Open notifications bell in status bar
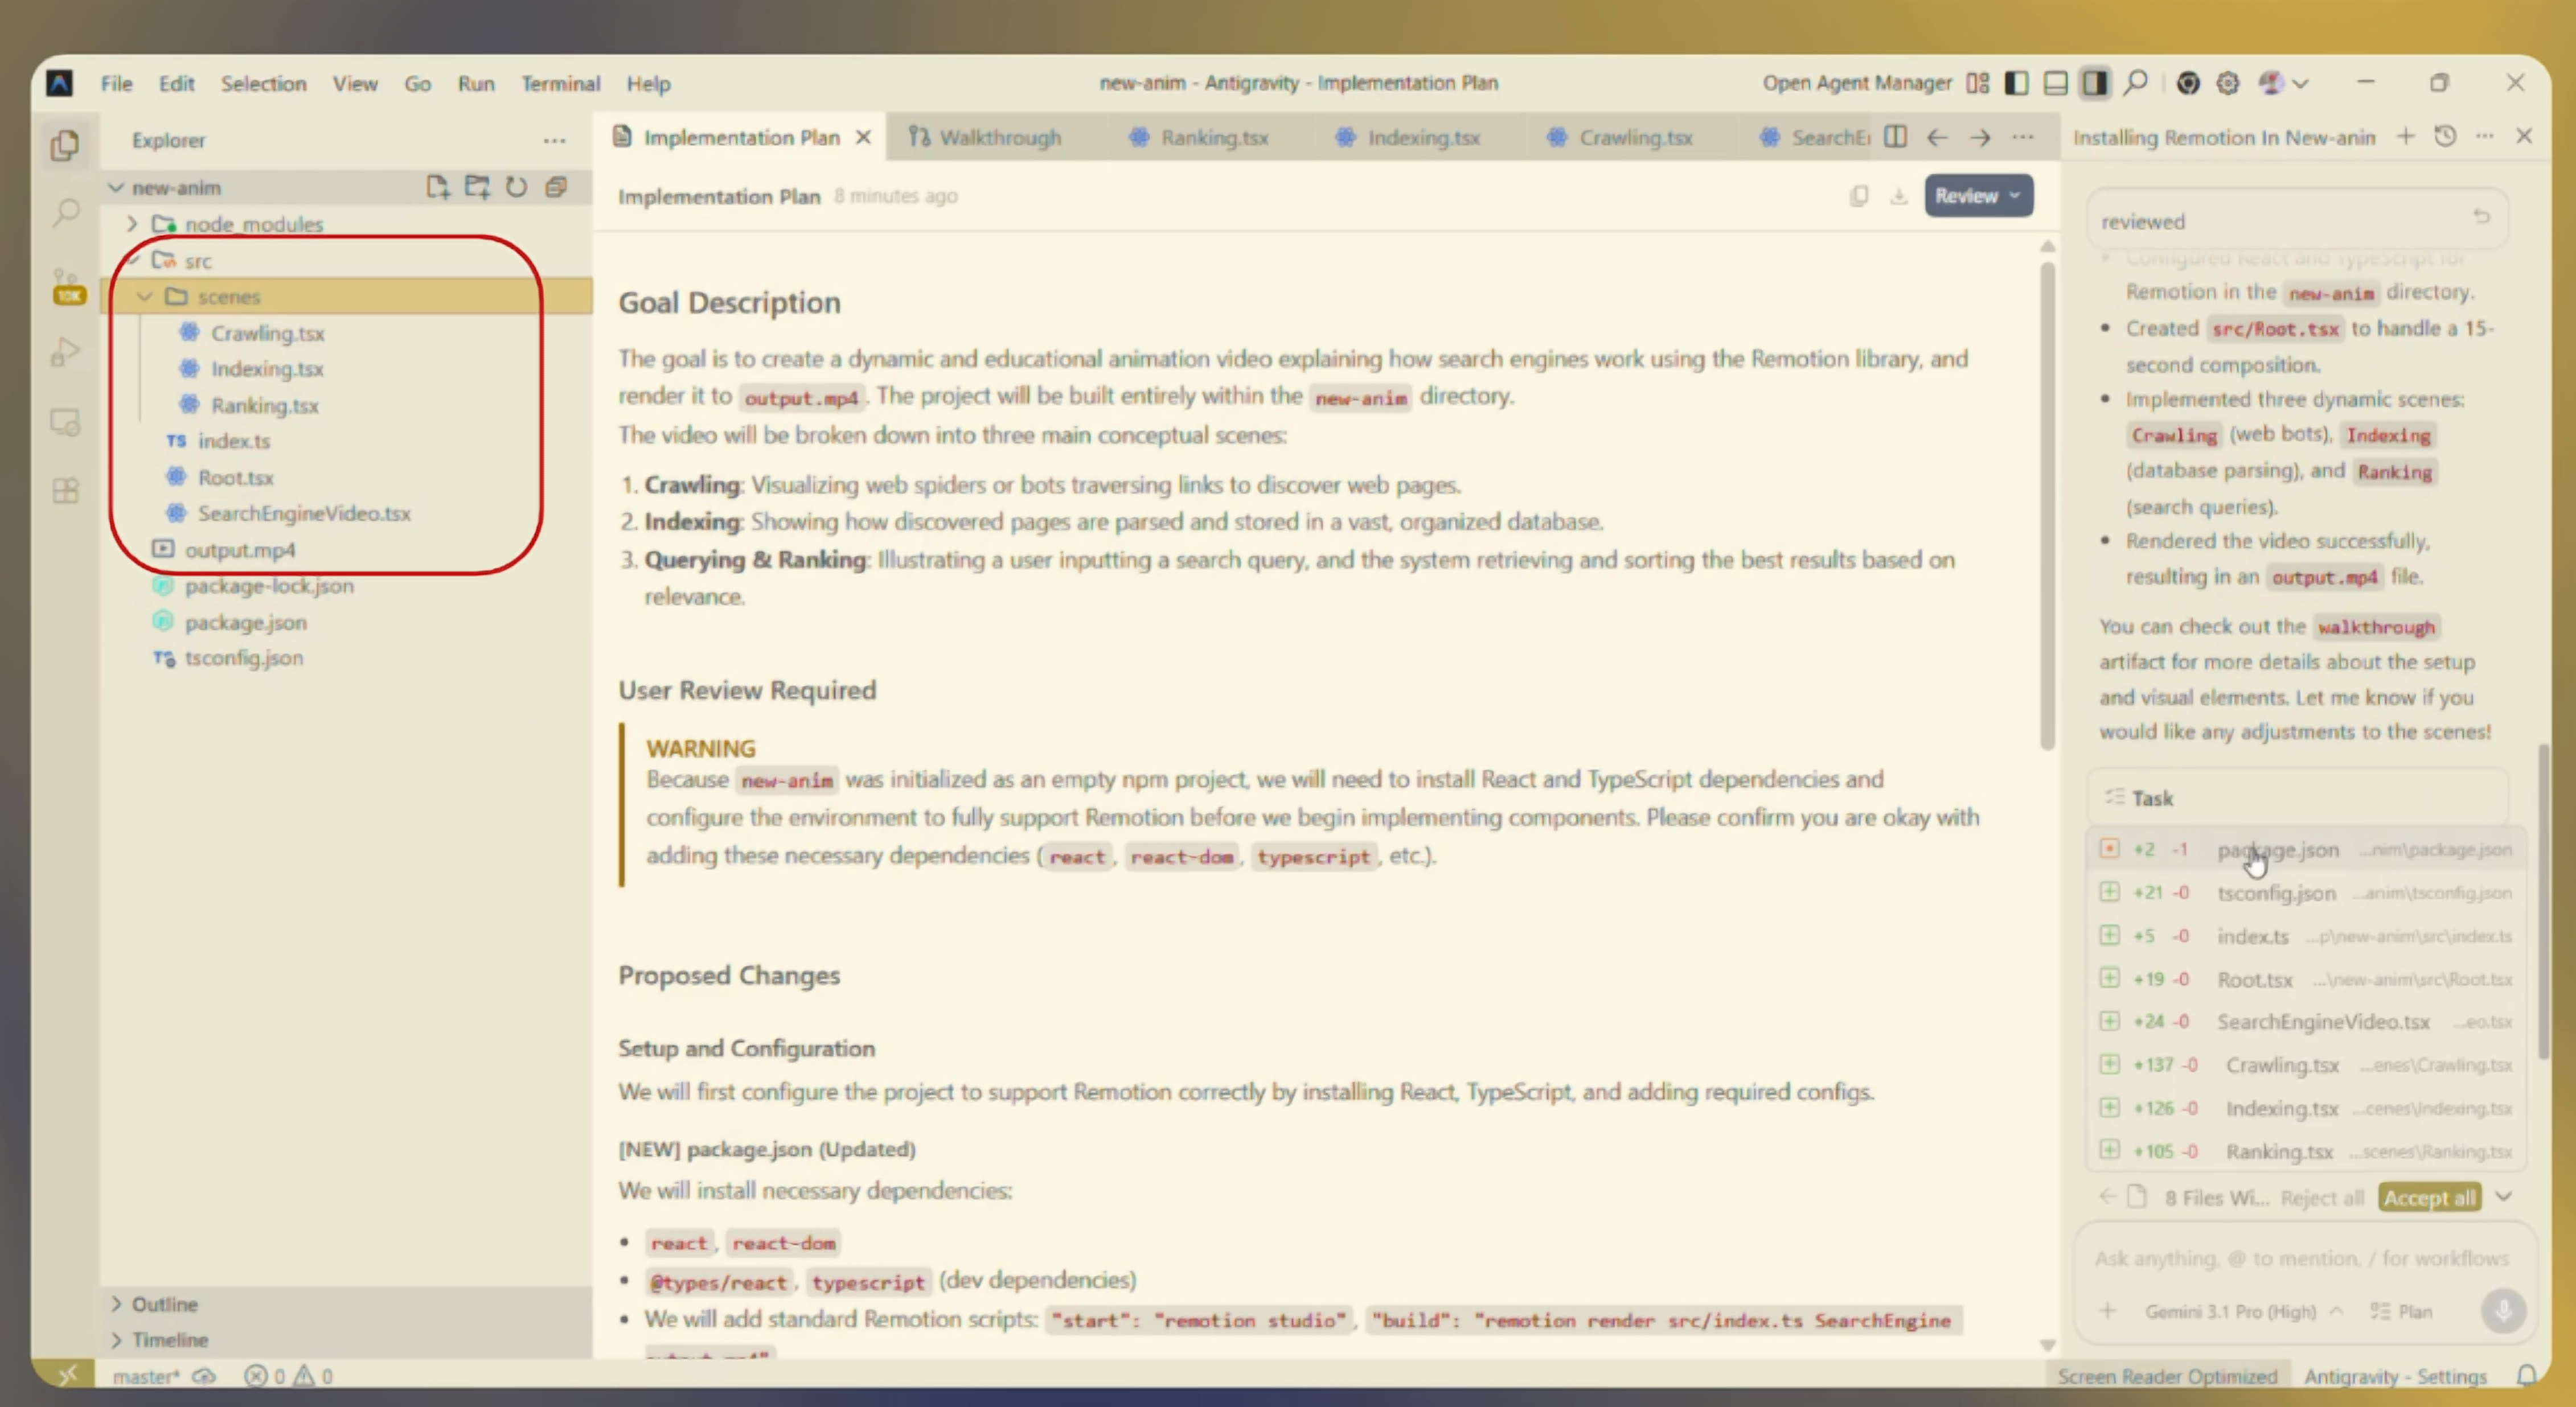This screenshot has height=1407, width=2576. click(2527, 1376)
